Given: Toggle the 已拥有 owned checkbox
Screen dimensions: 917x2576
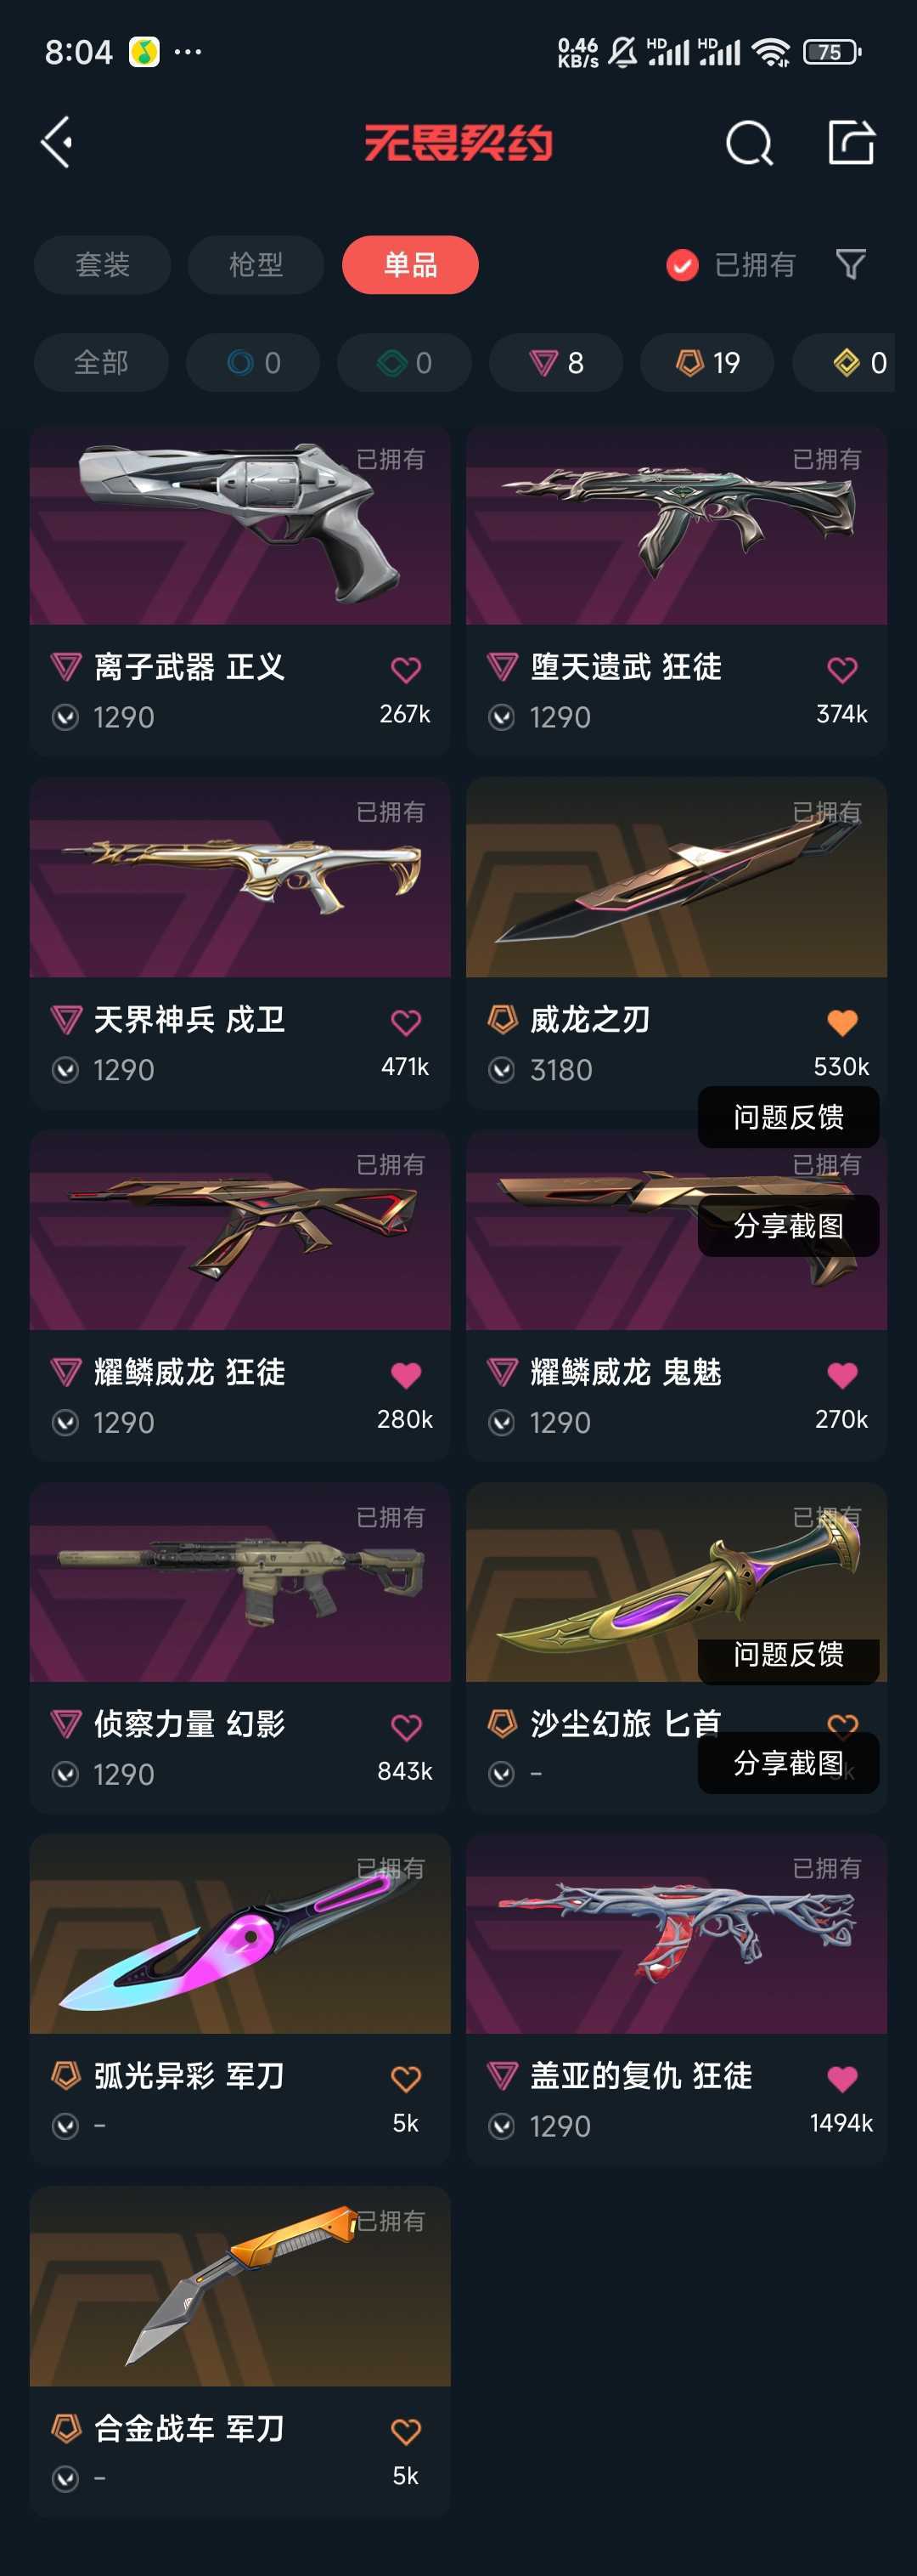Looking at the screenshot, I should [683, 265].
